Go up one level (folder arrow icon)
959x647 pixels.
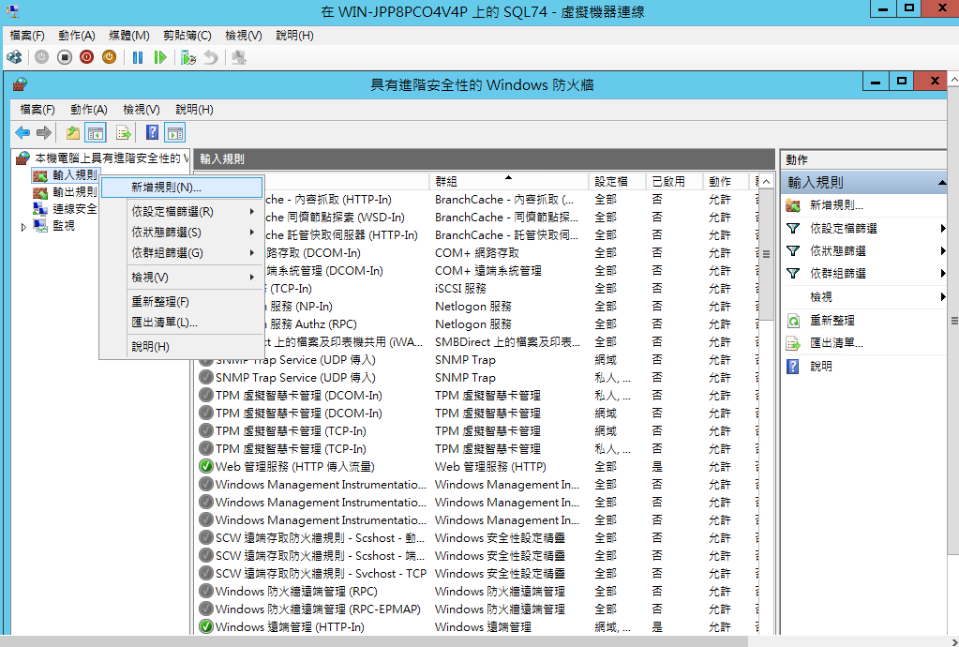[x=73, y=133]
